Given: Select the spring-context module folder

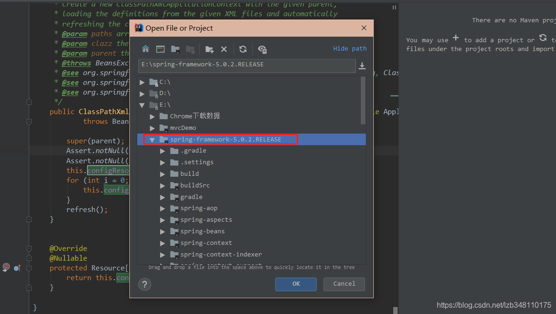Looking at the screenshot, I should [x=251, y=243].
